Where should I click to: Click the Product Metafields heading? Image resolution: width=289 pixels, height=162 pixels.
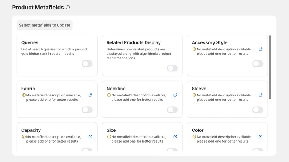pos(38,7)
